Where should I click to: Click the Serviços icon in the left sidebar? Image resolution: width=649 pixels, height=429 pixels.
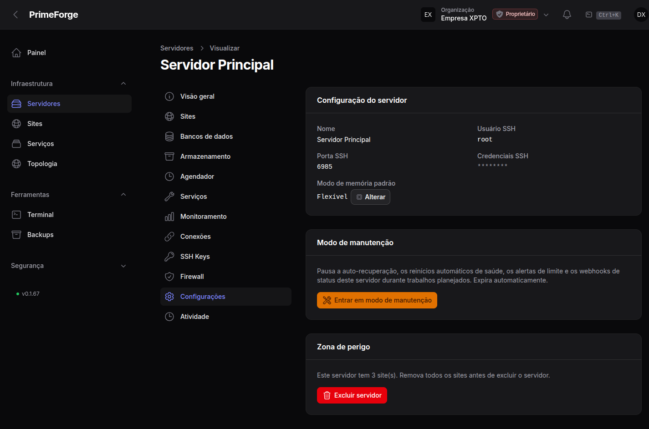16,144
